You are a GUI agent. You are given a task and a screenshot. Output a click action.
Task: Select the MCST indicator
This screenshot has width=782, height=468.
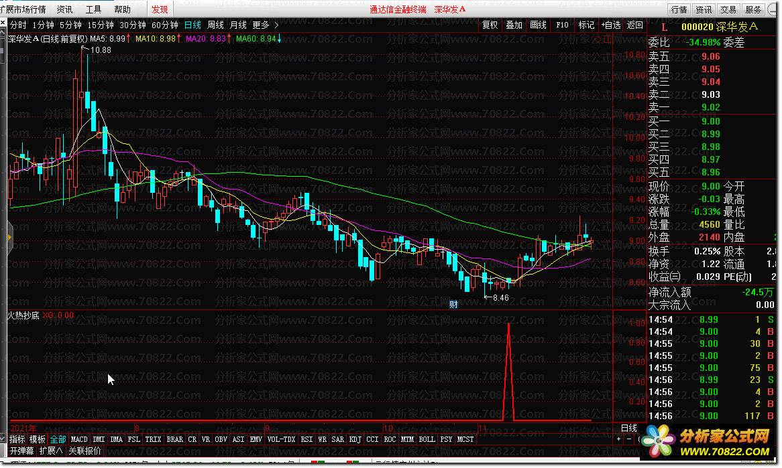pos(465,439)
